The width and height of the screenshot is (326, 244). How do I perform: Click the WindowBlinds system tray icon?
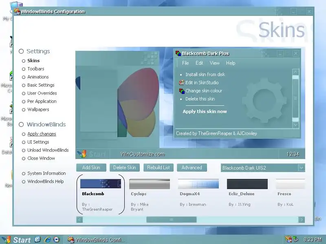pos(289,239)
